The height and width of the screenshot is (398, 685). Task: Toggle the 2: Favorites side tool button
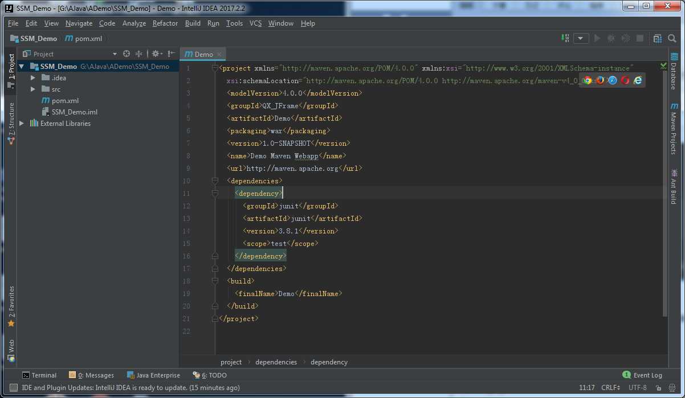(x=11, y=306)
